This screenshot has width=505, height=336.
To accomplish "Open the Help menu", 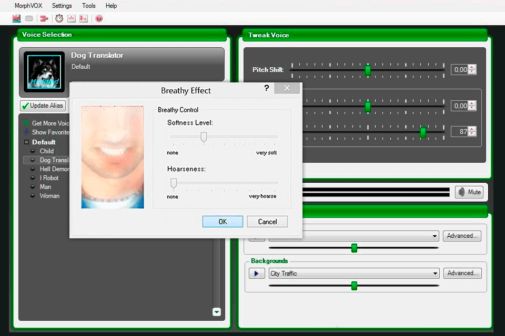I will (111, 6).
